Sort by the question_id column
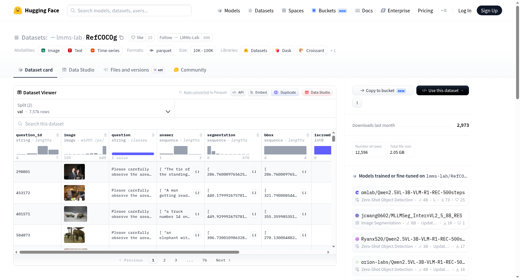The width and height of the screenshot is (520, 280). (x=58, y=135)
